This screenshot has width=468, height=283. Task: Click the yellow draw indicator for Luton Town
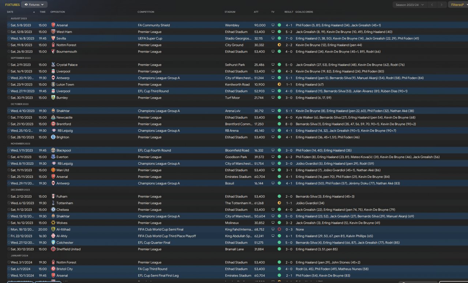[279, 84]
